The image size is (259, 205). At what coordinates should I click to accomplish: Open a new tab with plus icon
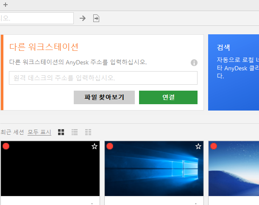6,5
